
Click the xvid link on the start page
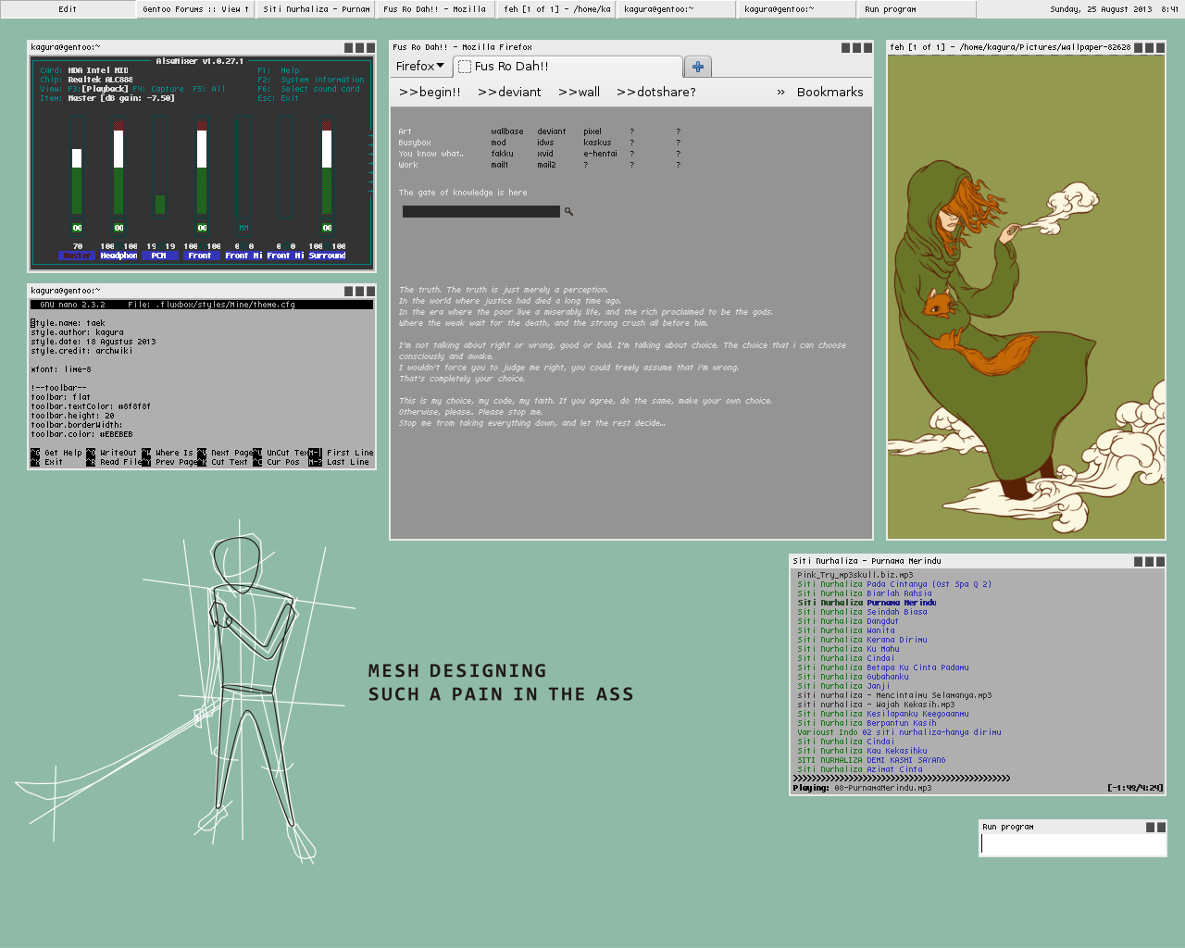(545, 154)
